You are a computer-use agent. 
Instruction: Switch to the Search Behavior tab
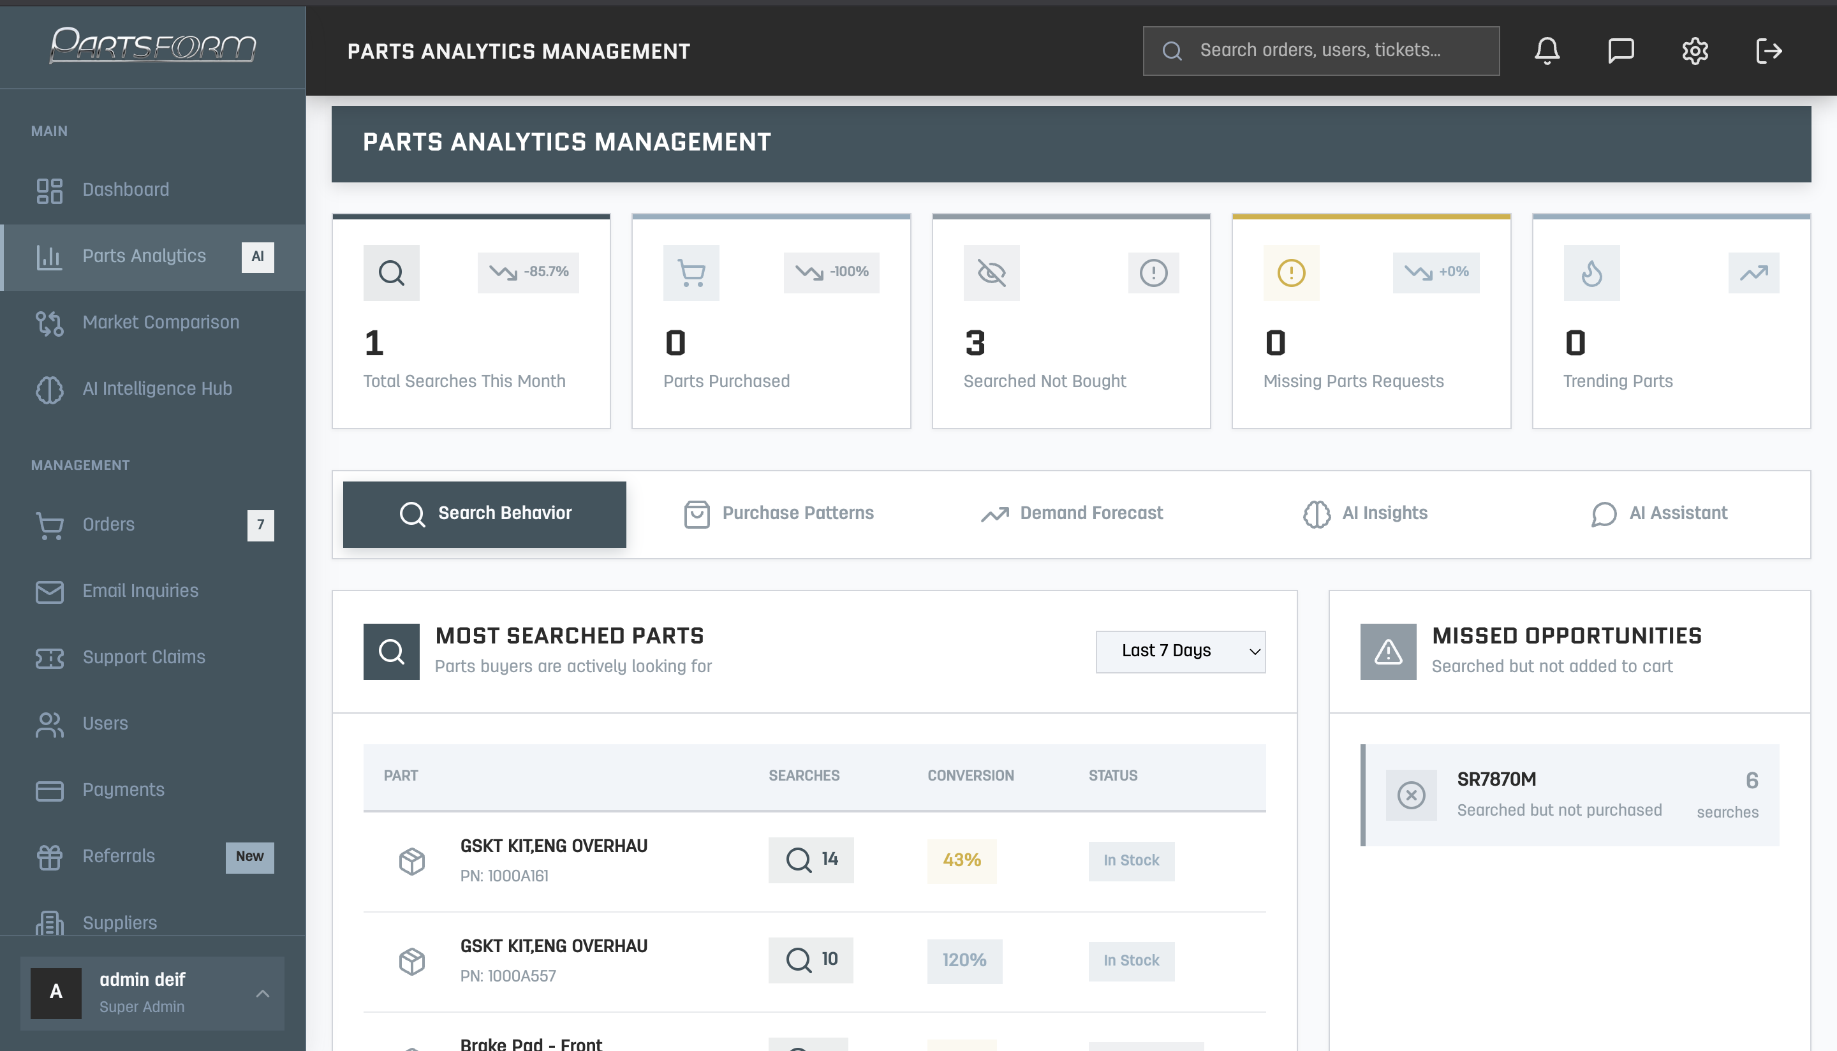point(484,514)
